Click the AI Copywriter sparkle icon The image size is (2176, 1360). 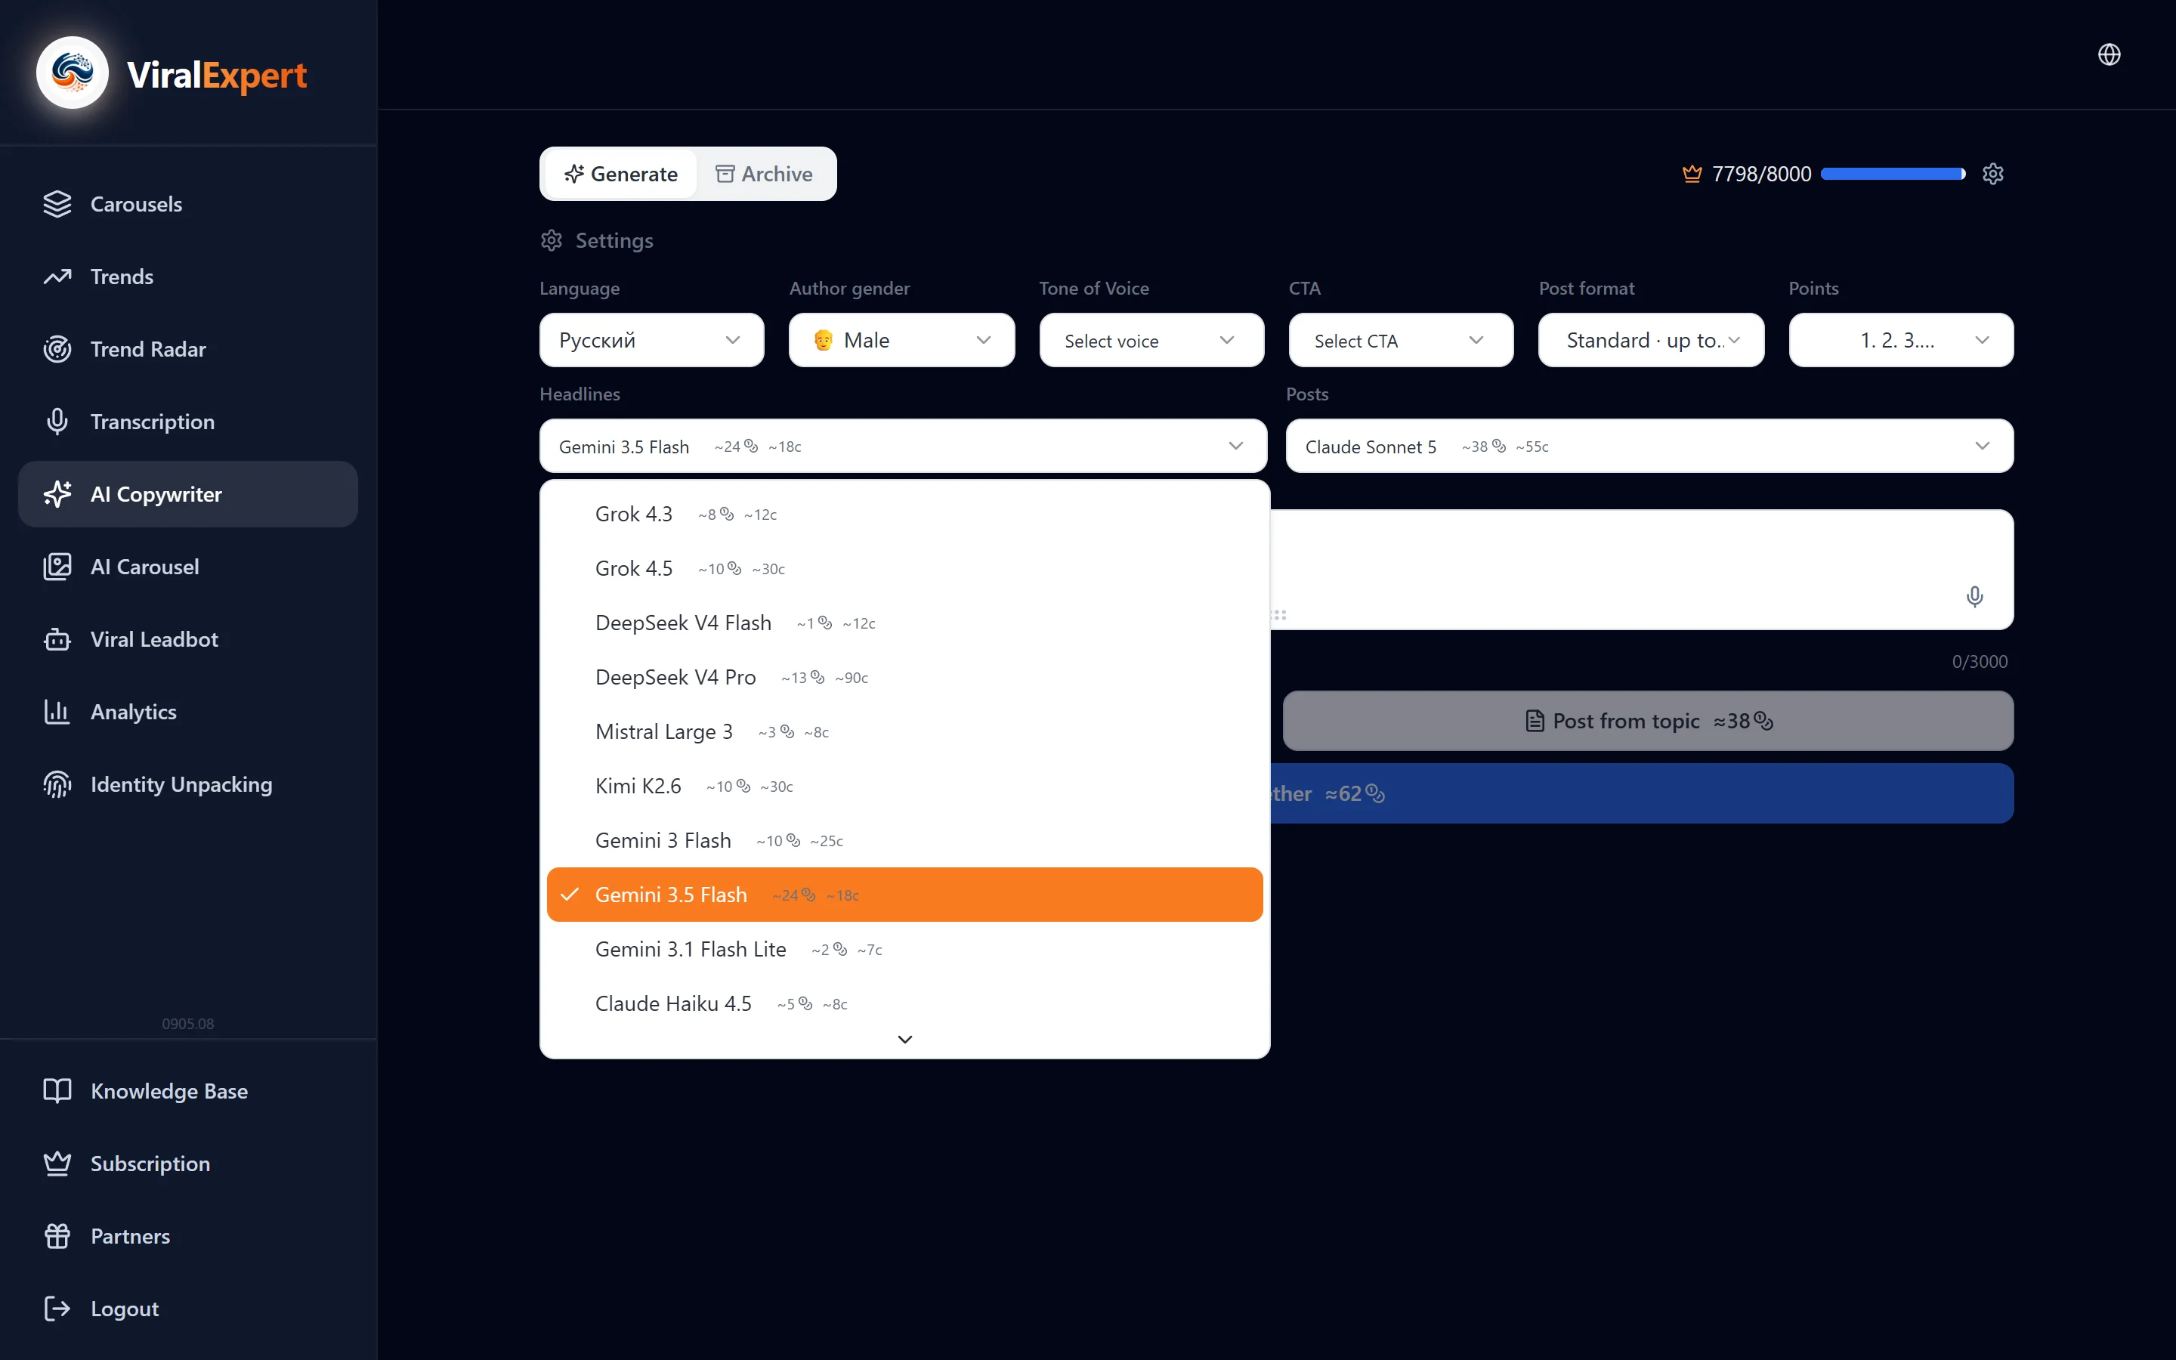tap(57, 494)
